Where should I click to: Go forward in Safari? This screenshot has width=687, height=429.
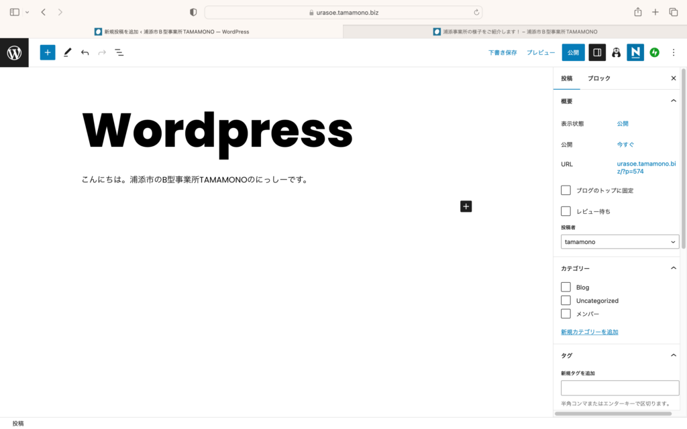pyautogui.click(x=60, y=12)
